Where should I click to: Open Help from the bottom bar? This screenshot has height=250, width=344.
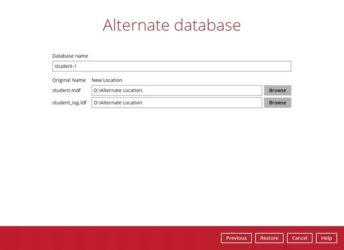point(326,238)
